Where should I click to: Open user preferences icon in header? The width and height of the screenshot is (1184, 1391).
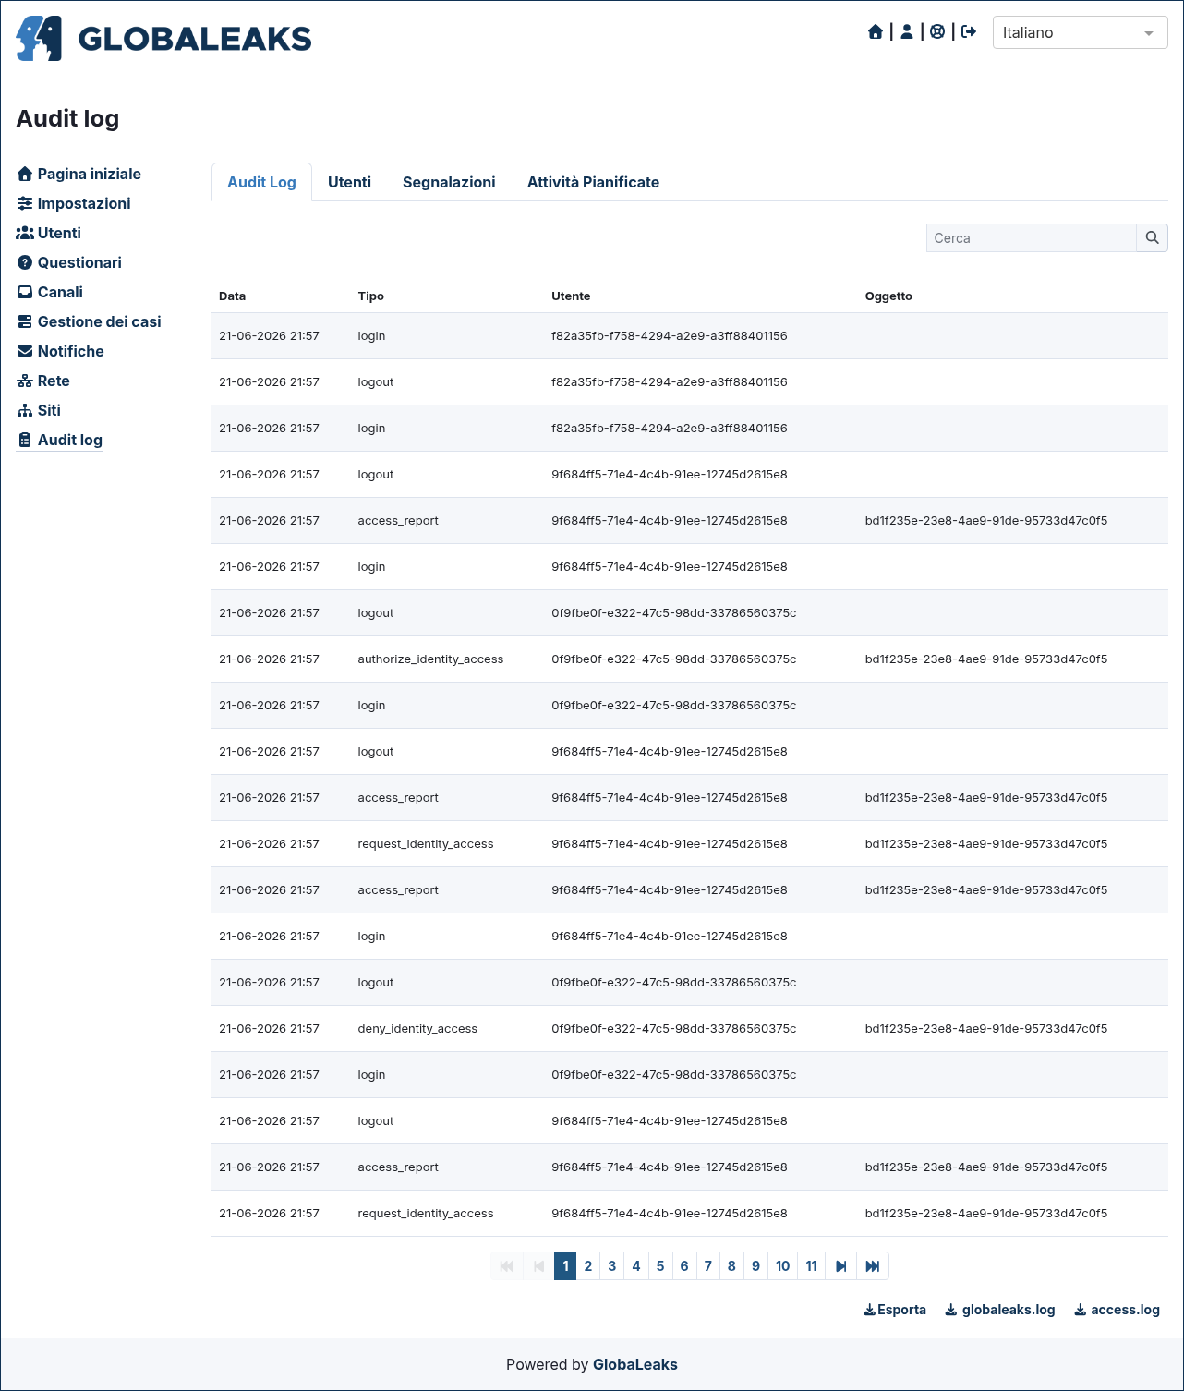pyautogui.click(x=907, y=32)
